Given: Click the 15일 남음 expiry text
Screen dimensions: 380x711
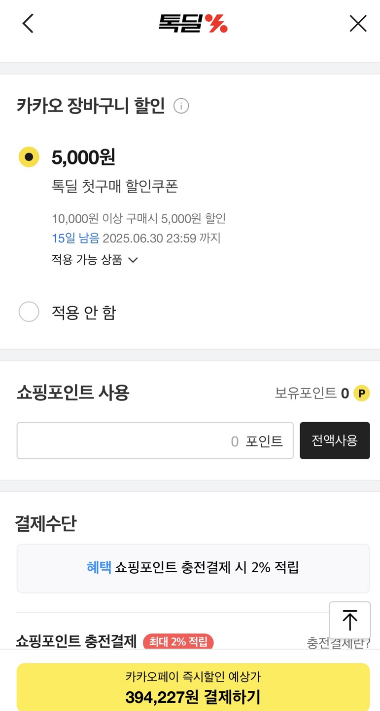Looking at the screenshot, I should pyautogui.click(x=75, y=238).
